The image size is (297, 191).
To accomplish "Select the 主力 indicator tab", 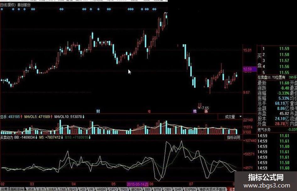I will click(41, 189).
